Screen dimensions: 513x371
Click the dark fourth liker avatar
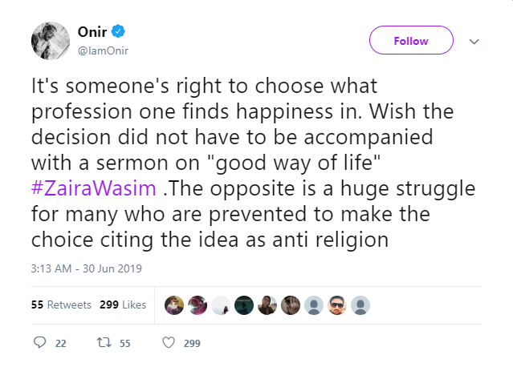[x=244, y=304]
